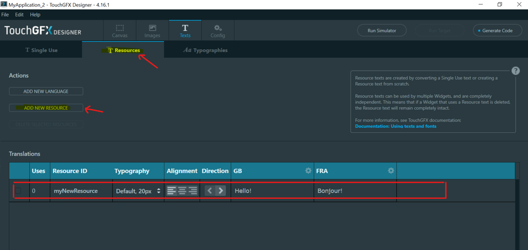Set left text alignment

pos(171,191)
